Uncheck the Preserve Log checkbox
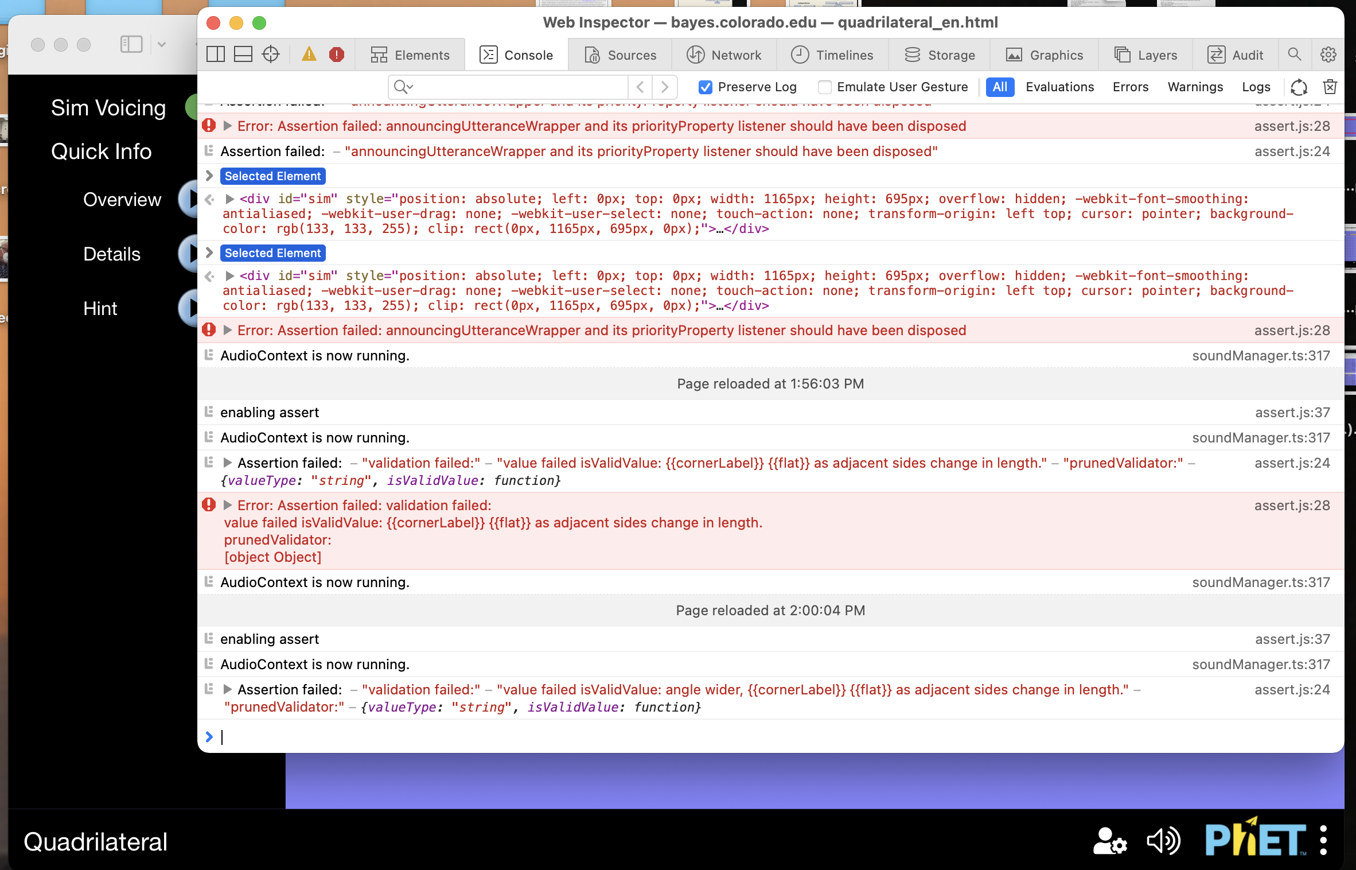 705,87
